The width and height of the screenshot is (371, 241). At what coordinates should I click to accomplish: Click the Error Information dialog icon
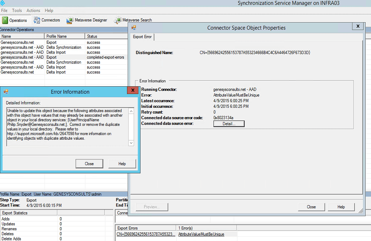point(7,91)
